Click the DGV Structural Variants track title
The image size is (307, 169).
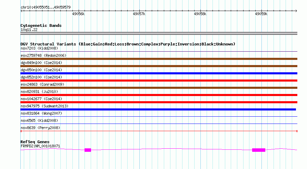point(128,44)
